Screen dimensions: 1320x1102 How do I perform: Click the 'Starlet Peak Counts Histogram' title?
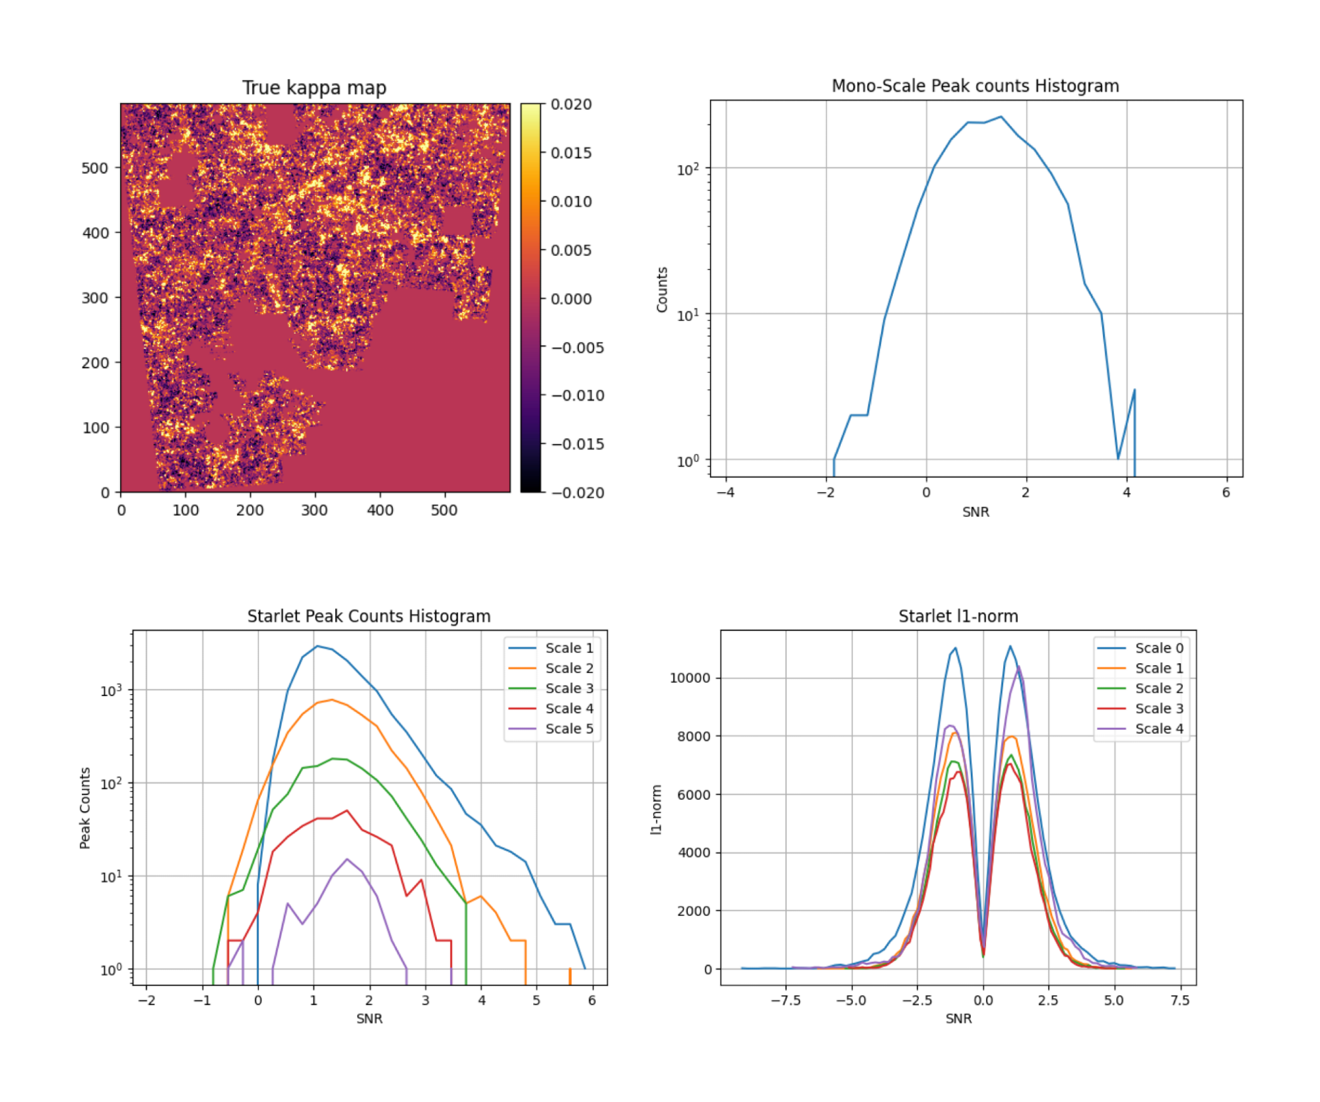(x=369, y=616)
